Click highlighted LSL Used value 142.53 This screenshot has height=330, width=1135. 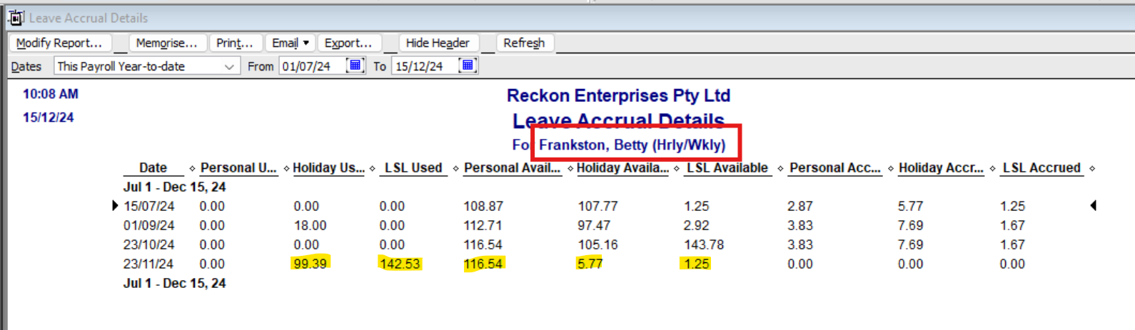[400, 264]
